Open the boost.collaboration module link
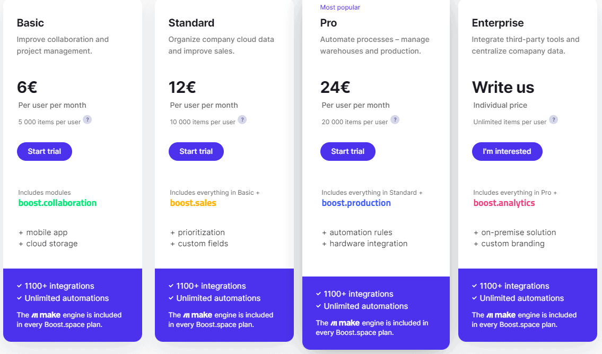This screenshot has height=354, width=602. click(x=58, y=203)
